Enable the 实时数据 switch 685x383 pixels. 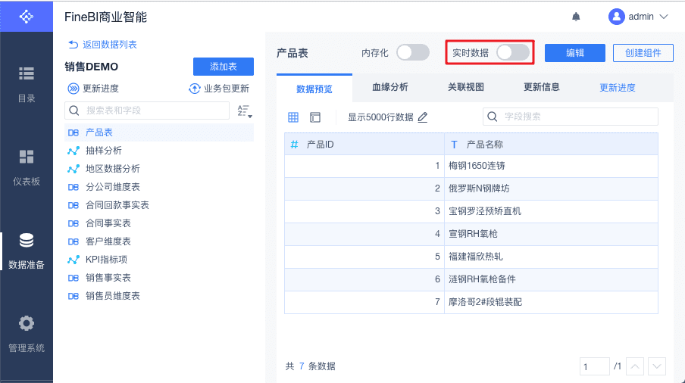click(x=512, y=52)
